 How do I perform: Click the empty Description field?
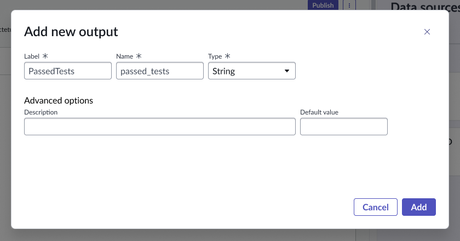(x=159, y=127)
